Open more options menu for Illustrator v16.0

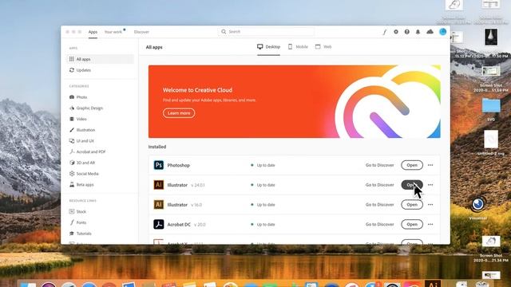click(430, 205)
